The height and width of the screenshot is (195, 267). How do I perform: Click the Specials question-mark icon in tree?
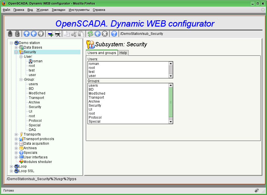click(21, 153)
